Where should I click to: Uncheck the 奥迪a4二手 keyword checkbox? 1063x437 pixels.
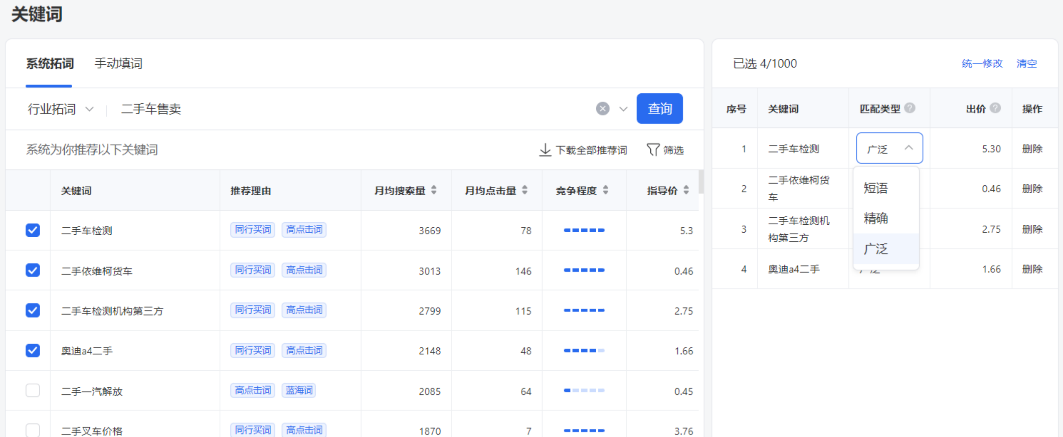33,350
